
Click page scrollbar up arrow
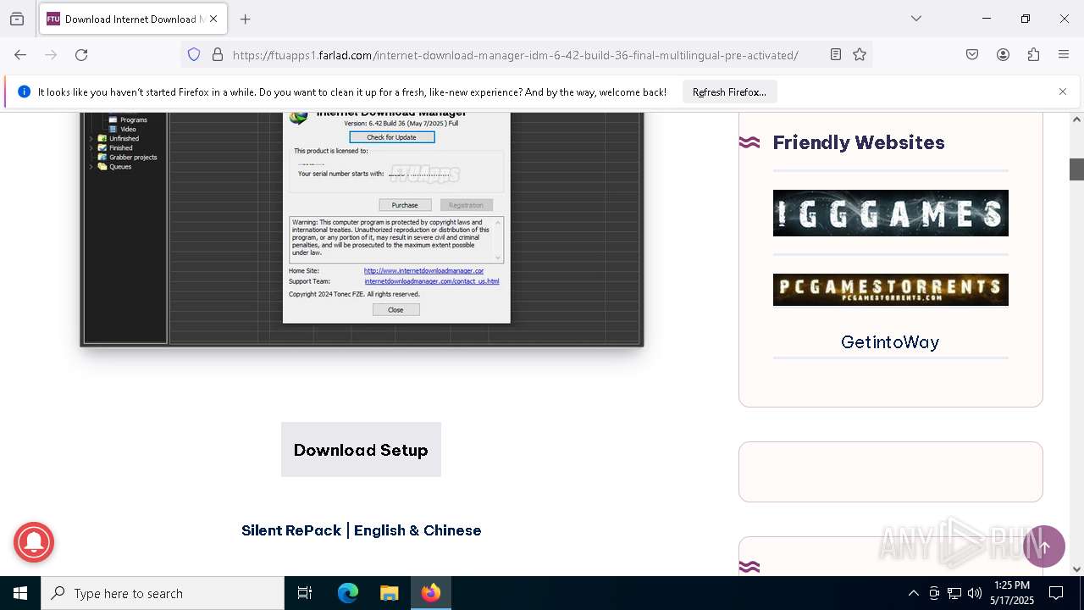pyautogui.click(x=1076, y=119)
